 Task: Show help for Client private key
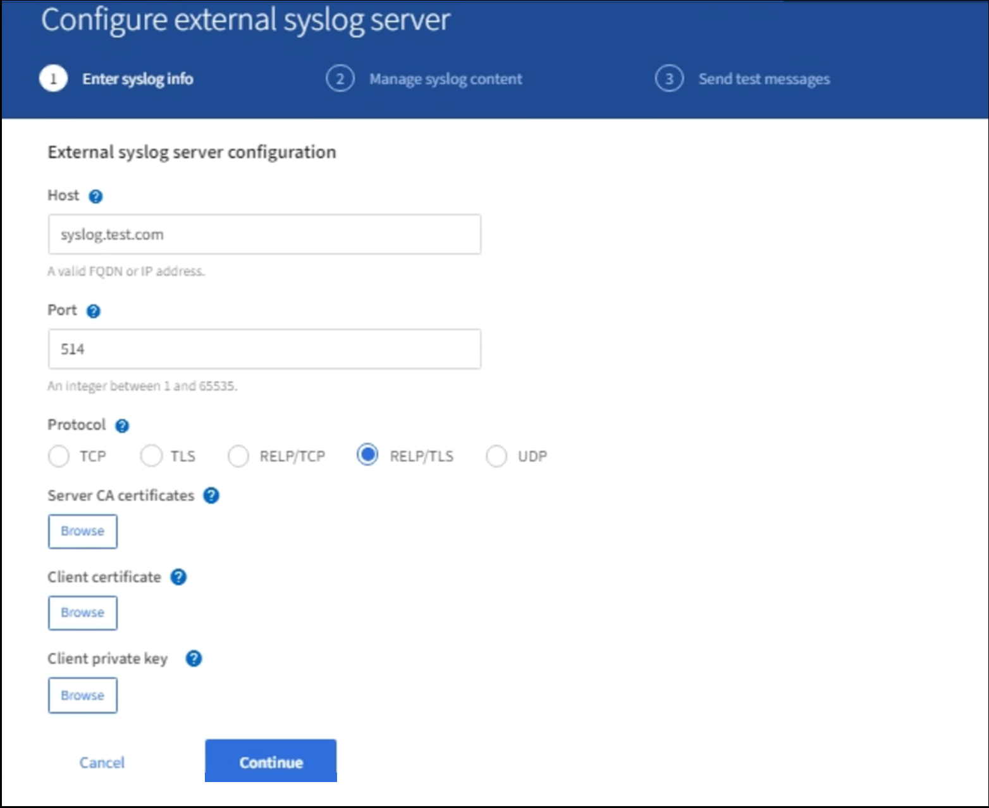click(193, 659)
